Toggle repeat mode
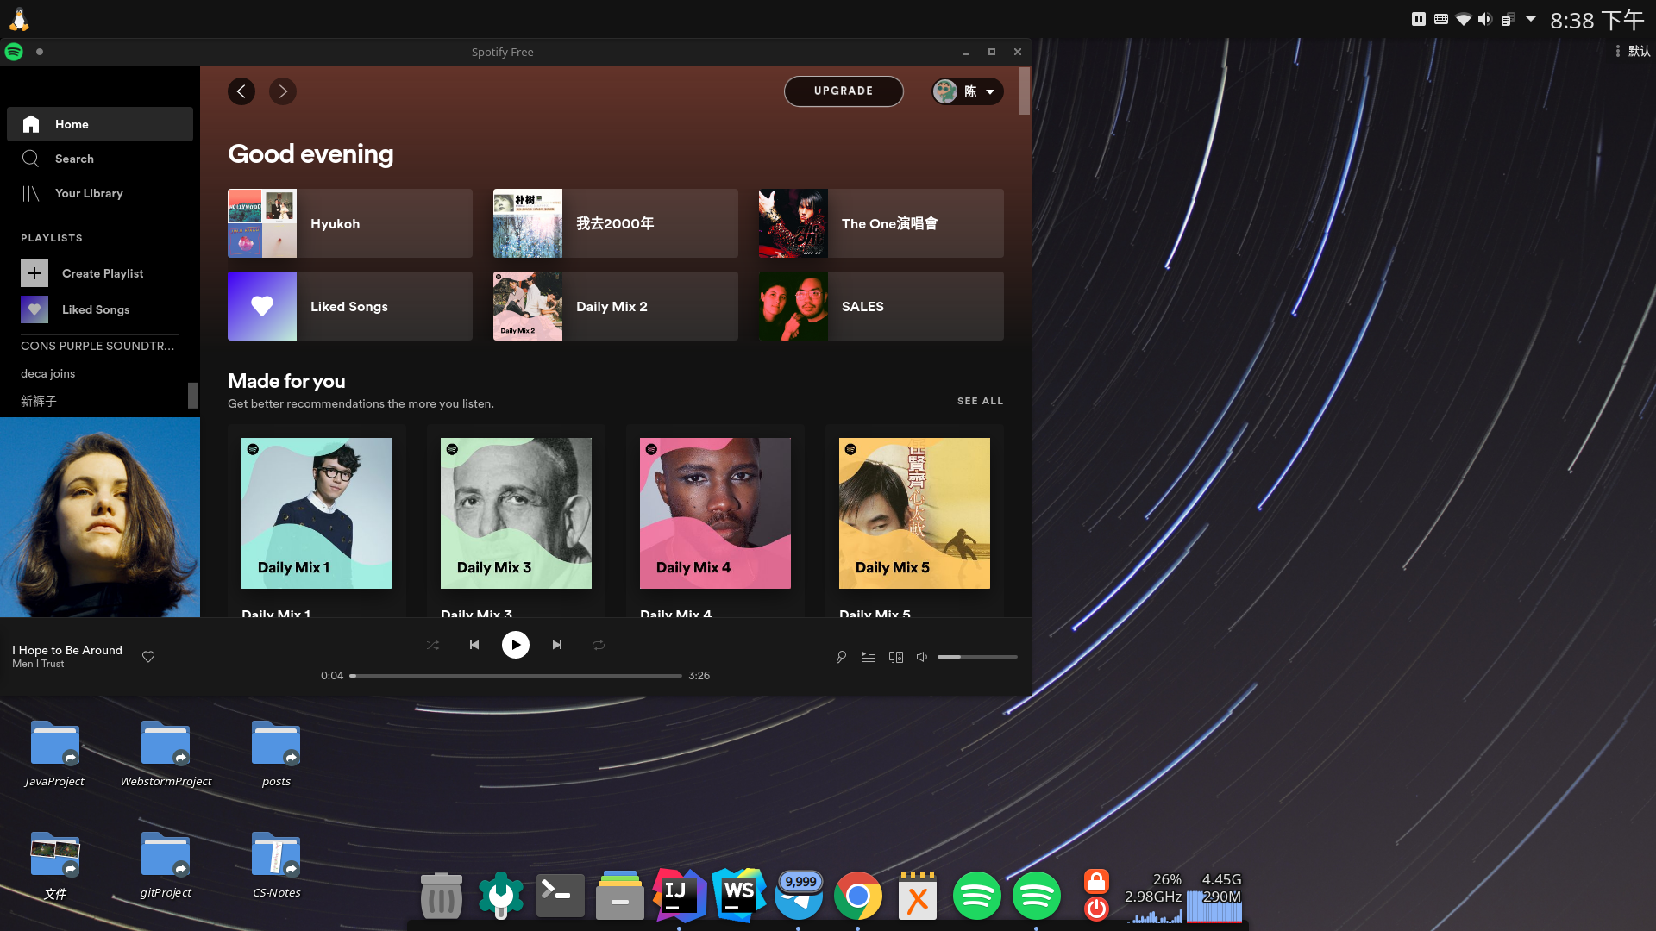Viewport: 1656px width, 931px height. [599, 645]
